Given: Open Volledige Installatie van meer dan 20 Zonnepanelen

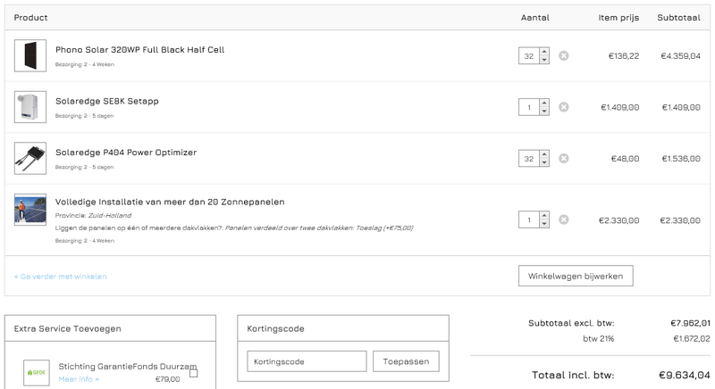Looking at the screenshot, I should click(x=170, y=202).
